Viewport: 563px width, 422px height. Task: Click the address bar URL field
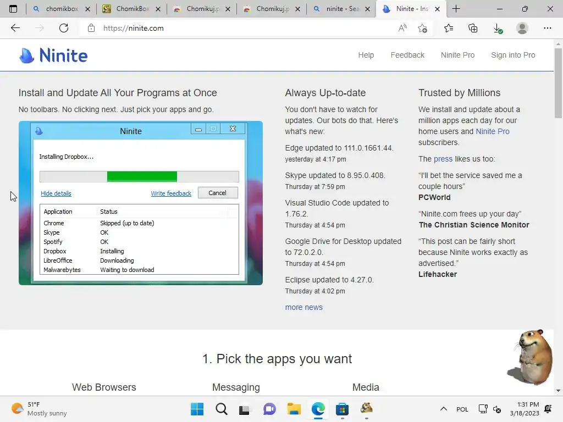[x=244, y=28]
